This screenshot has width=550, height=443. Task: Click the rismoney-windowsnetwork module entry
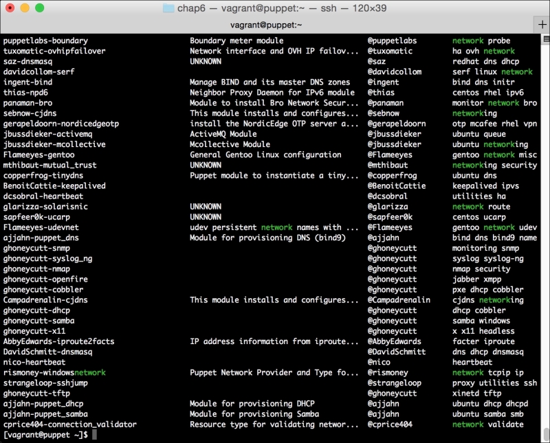(54, 372)
